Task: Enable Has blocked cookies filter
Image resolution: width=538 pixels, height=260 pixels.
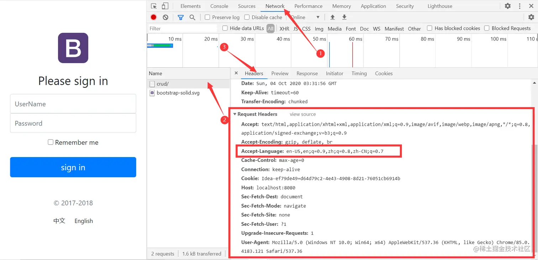Action: tap(429, 28)
